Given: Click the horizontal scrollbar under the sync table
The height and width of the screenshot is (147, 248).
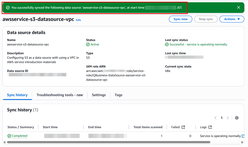Looking at the screenshot, I should (x=109, y=142).
